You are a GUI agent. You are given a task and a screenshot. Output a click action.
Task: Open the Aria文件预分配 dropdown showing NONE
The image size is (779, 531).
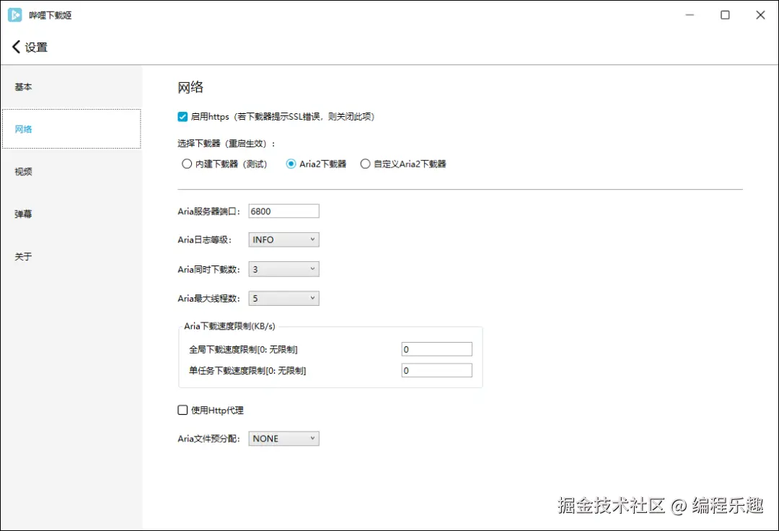coord(283,438)
